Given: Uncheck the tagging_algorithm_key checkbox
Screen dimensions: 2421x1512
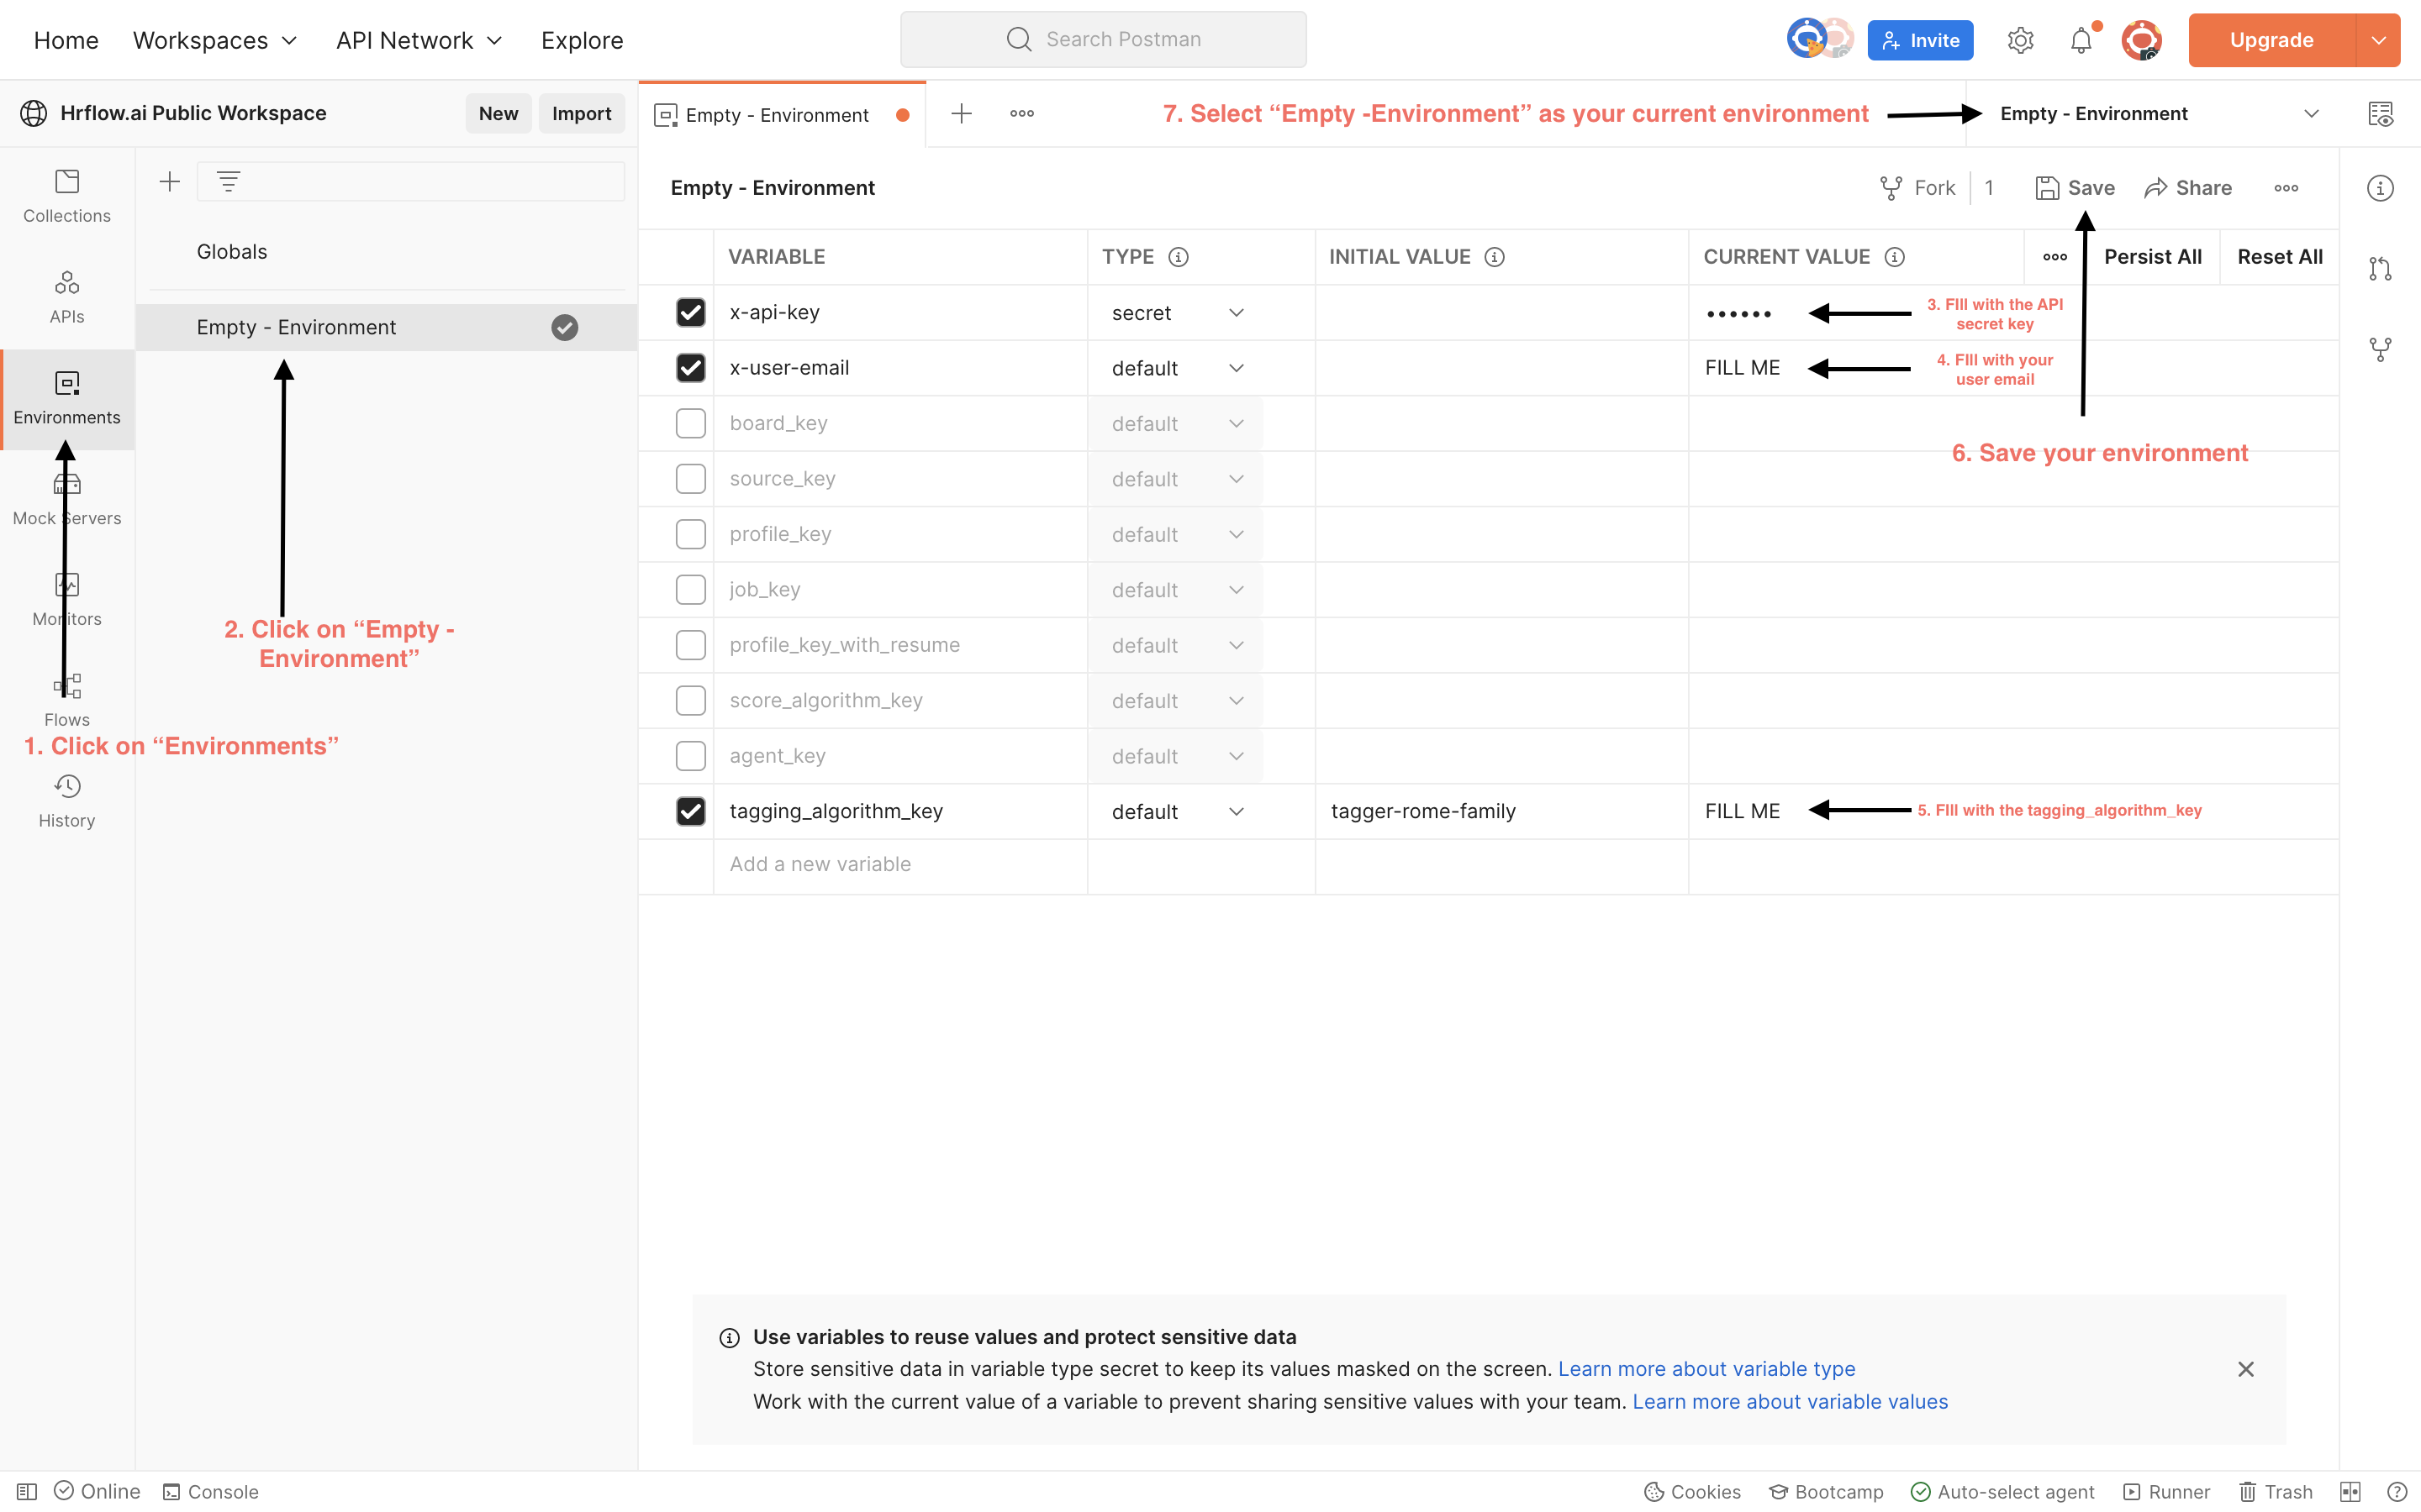Looking at the screenshot, I should click(x=690, y=811).
